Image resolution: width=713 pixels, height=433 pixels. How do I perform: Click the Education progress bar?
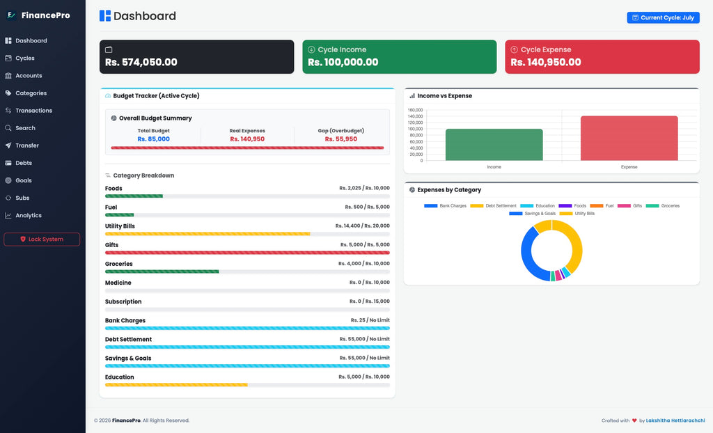click(247, 385)
